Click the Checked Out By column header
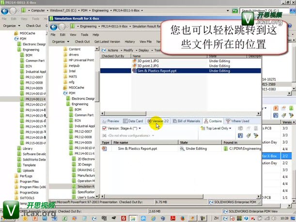The height and width of the screenshot is (222, 296). pos(115,56)
